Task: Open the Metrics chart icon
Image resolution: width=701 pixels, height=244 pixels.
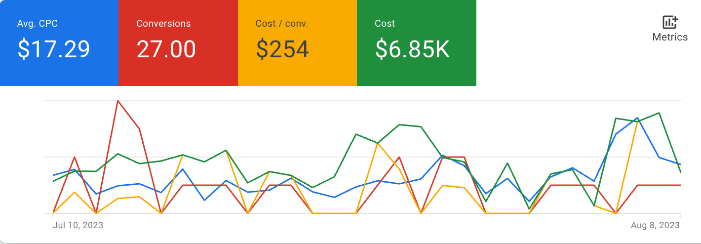Action: coord(670,22)
